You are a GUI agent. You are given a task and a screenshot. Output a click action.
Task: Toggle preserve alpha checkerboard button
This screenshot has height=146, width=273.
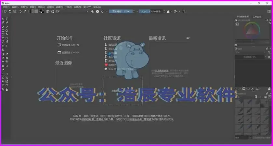(x=98, y=11)
